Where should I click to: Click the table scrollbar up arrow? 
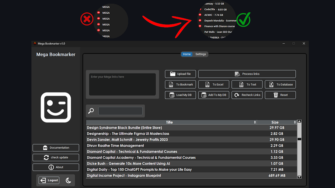(x=299, y=121)
